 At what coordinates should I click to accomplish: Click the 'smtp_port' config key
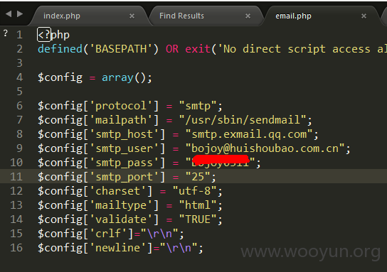pos(124,177)
